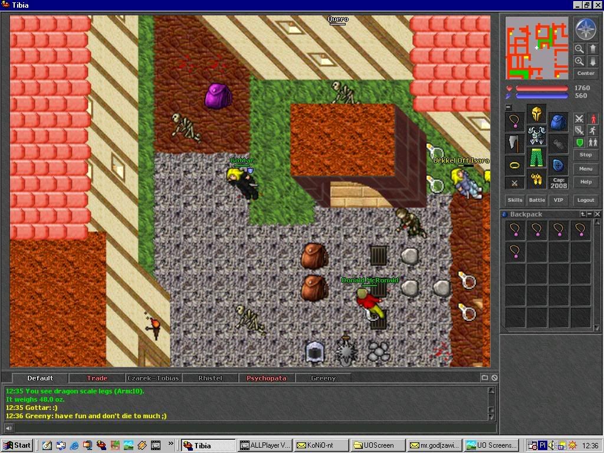Open the UOScreen folder in taskbar
This screenshot has width=604, height=453.
[x=377, y=445]
